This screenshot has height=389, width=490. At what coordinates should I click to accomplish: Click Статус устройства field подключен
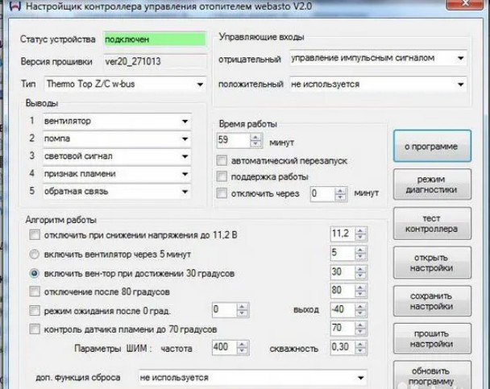point(156,39)
